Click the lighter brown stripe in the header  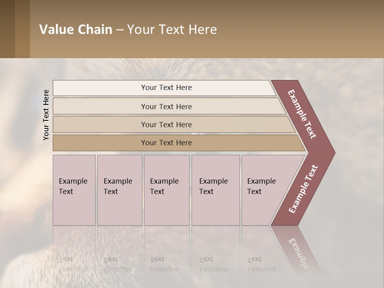point(22,29)
